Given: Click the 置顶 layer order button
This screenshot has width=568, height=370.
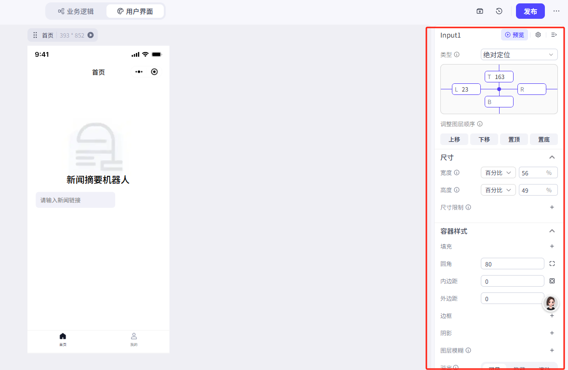Looking at the screenshot, I should (514, 139).
